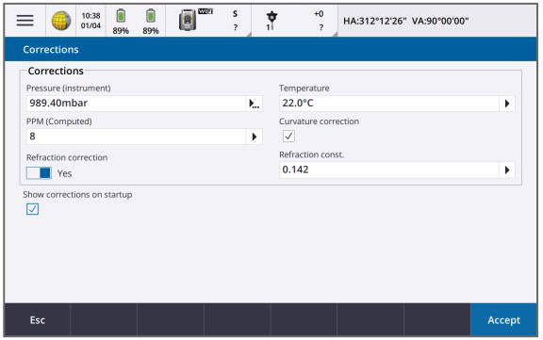Click the Refraction const. 0.142 field
Screen dimensions: 543x340
[x=389, y=170]
